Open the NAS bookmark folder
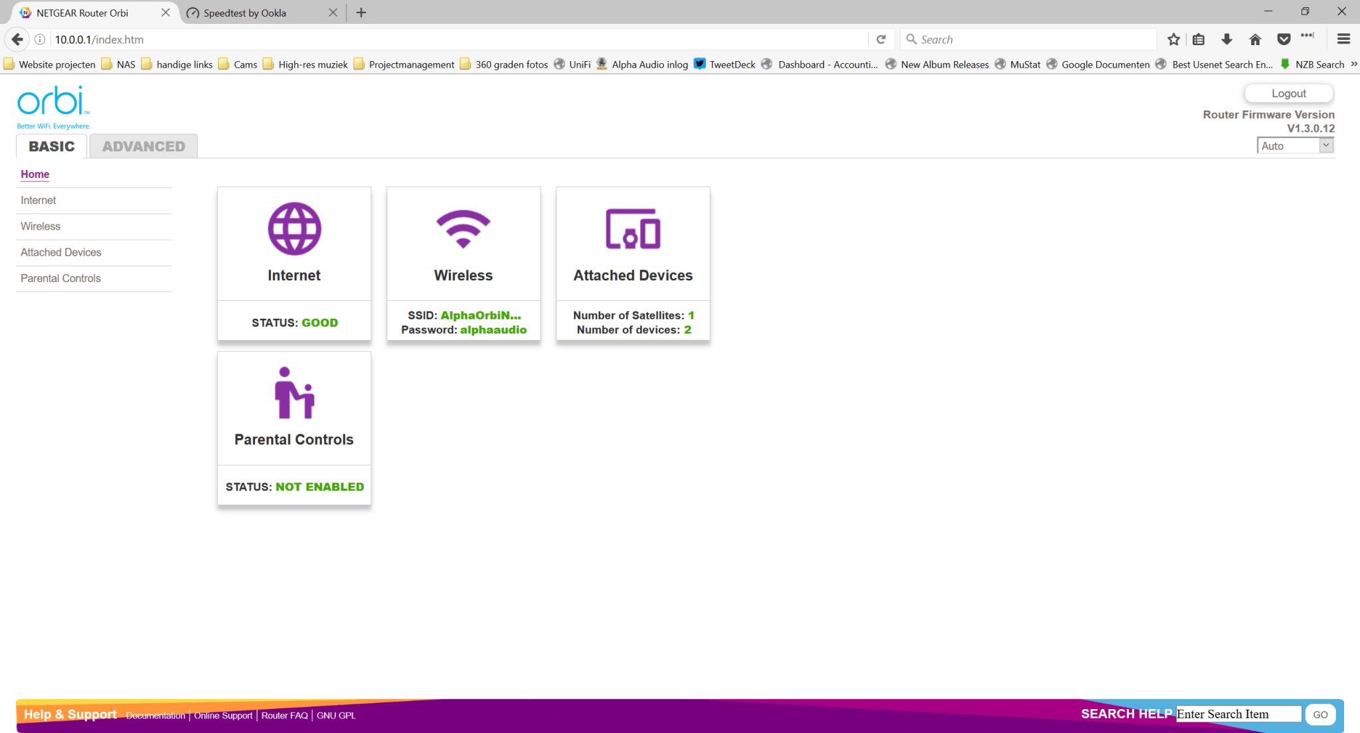This screenshot has width=1360, height=733. (x=118, y=64)
